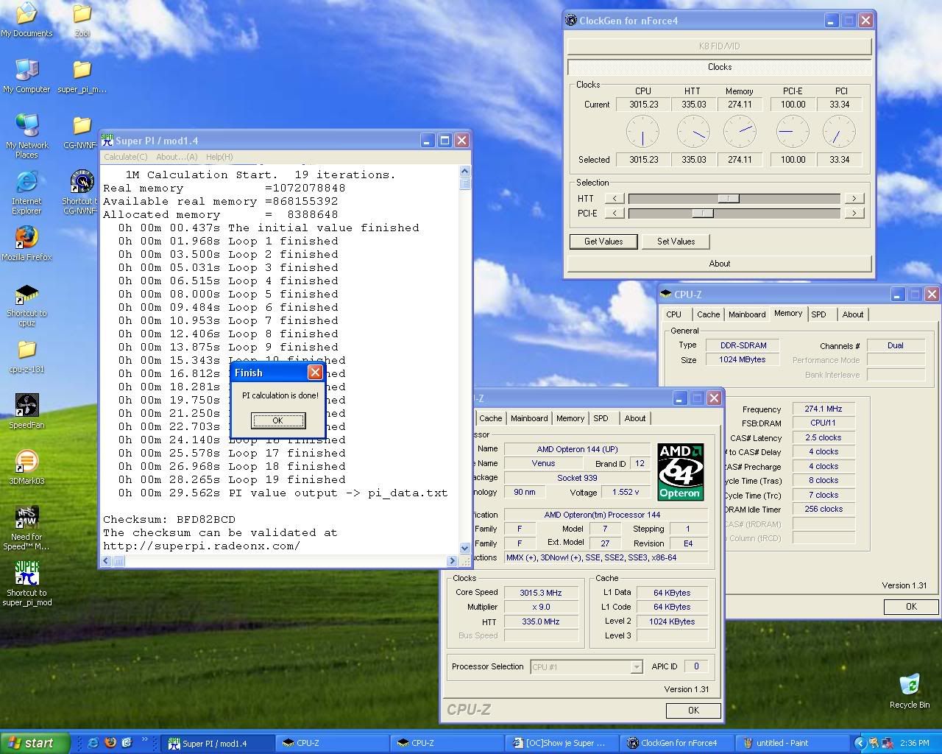The image size is (942, 754).
Task: Launch the Internet Explorer desktop icon
Action: (x=26, y=191)
